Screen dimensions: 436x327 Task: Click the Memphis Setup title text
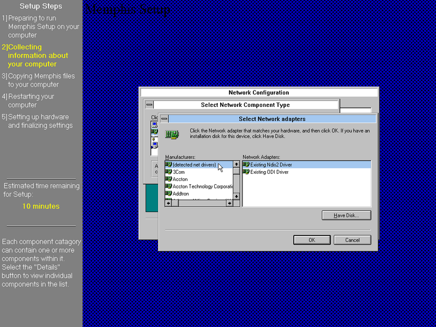[x=128, y=9]
